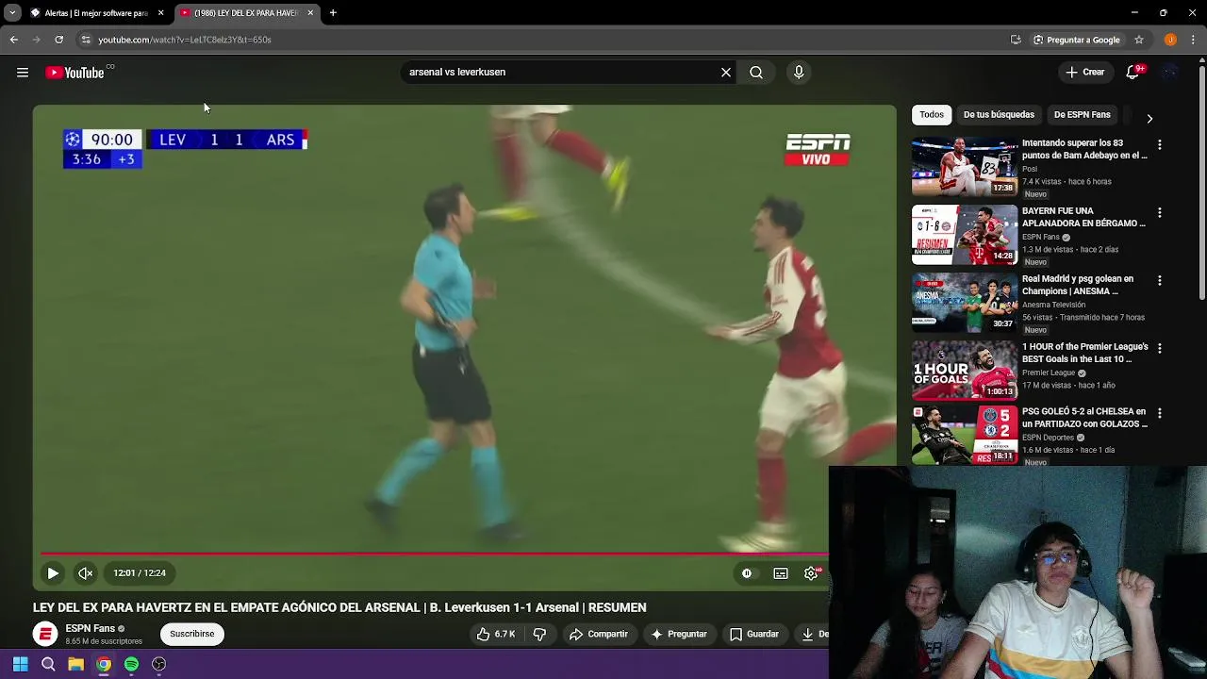Open the tab search dropdown arrow
1207x679 pixels.
11,13
